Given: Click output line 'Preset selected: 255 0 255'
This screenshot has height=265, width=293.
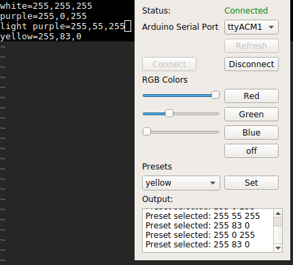Looking at the screenshot, I should point(200,235).
